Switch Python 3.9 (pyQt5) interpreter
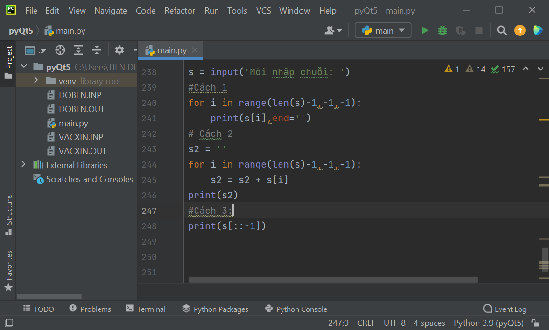The width and height of the screenshot is (549, 330). (488, 323)
